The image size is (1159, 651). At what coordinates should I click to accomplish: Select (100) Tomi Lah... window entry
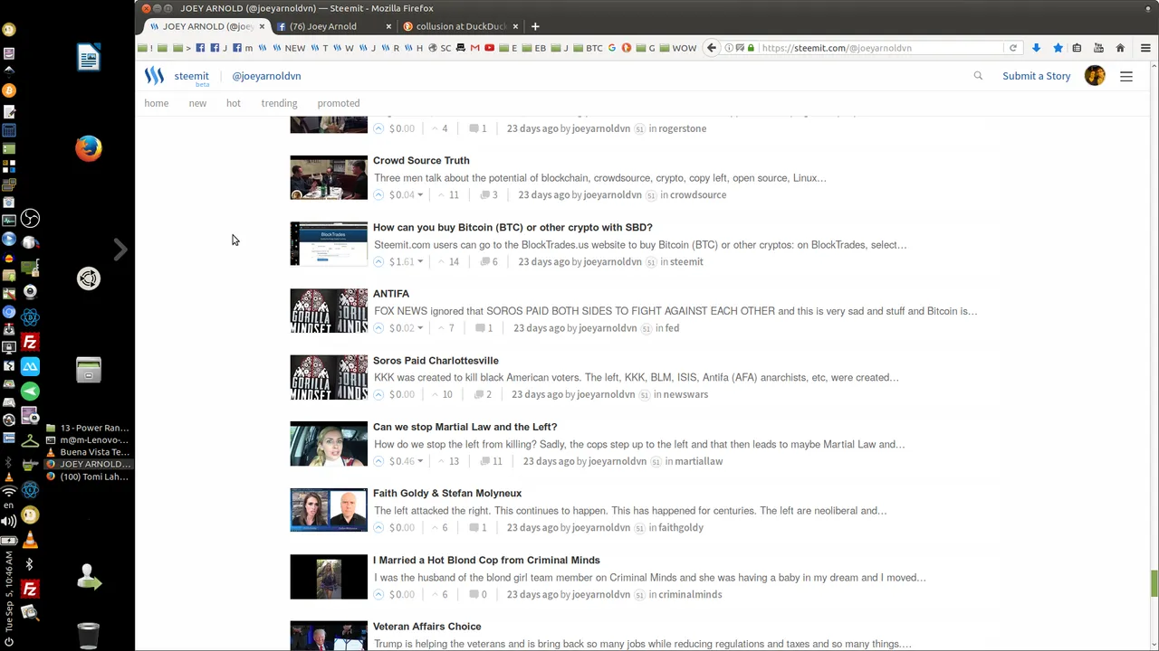(x=88, y=476)
